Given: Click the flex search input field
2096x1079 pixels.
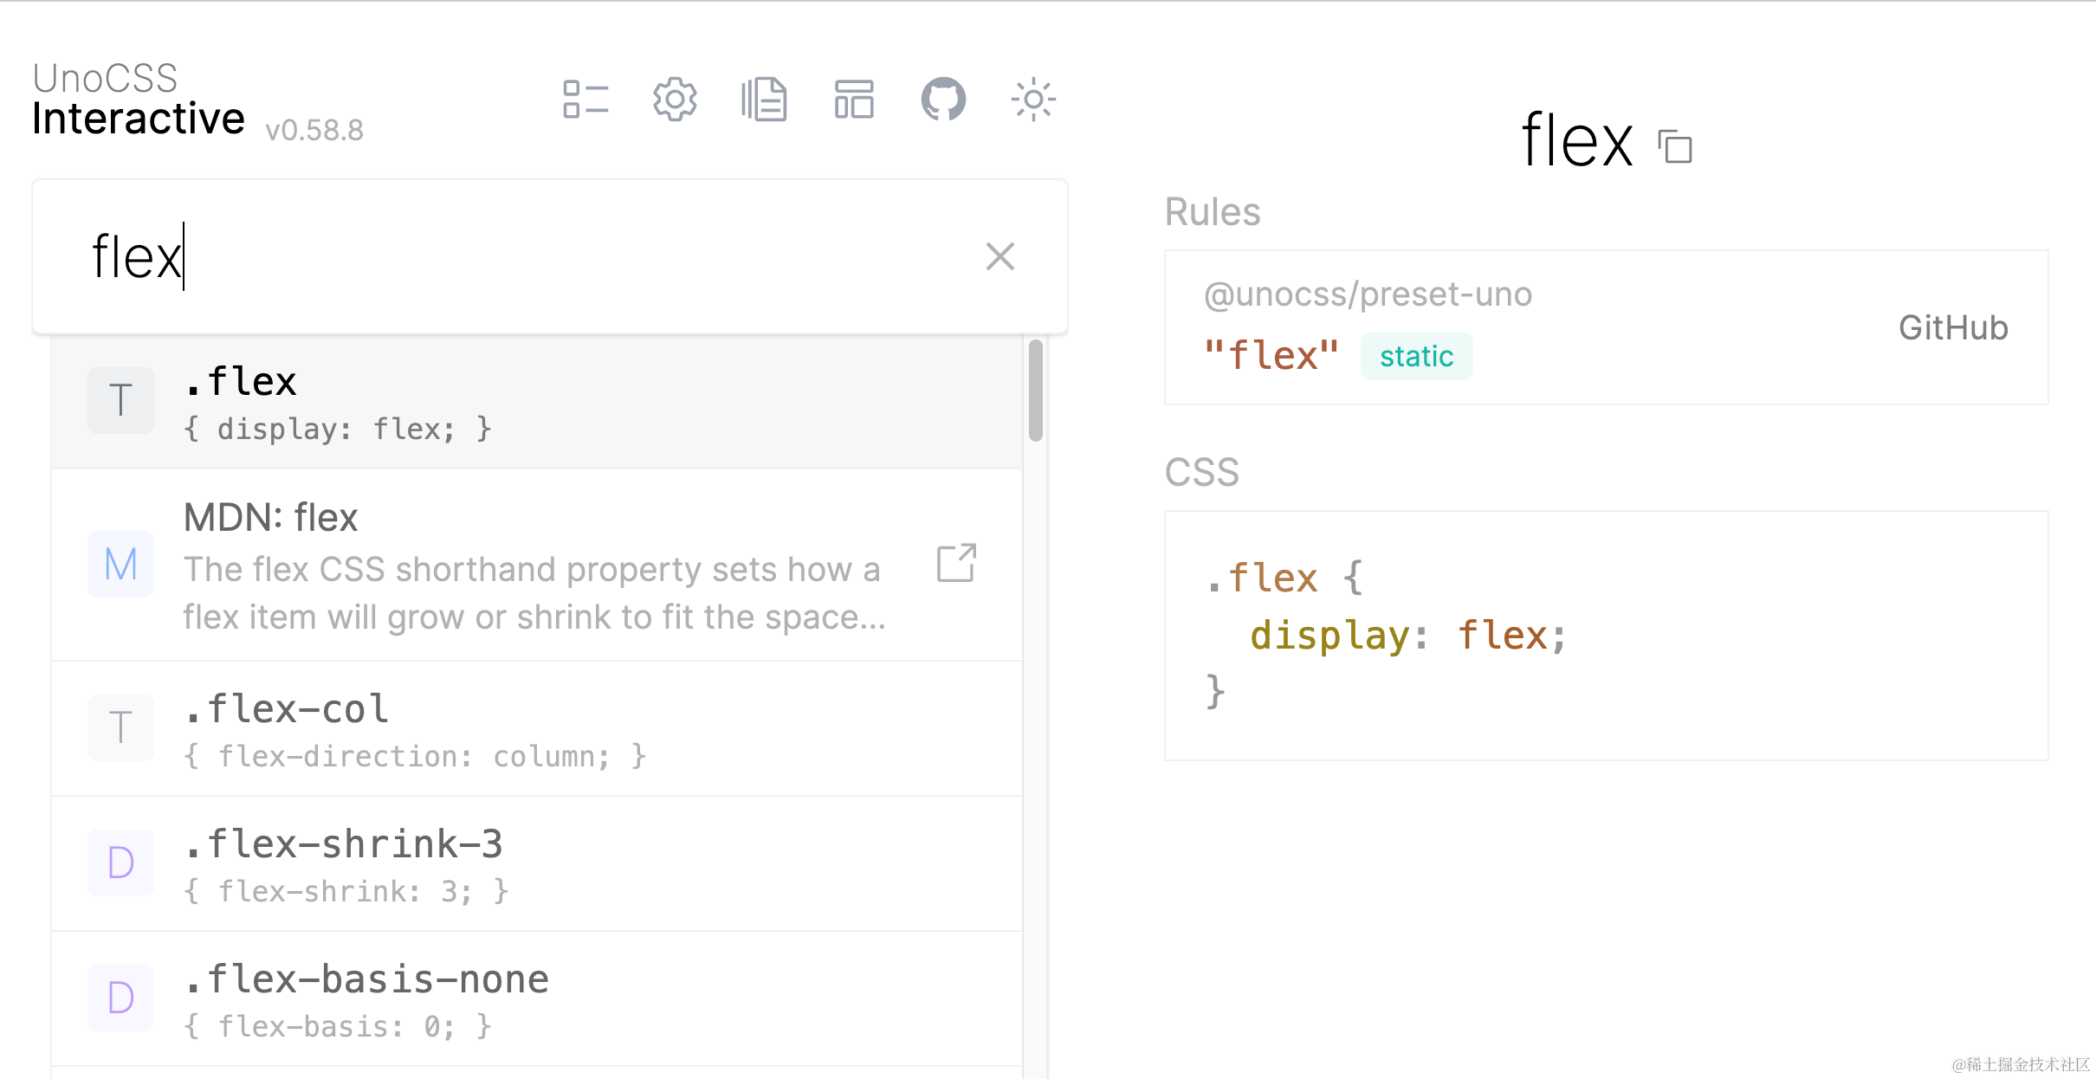Looking at the screenshot, I should point(520,256).
